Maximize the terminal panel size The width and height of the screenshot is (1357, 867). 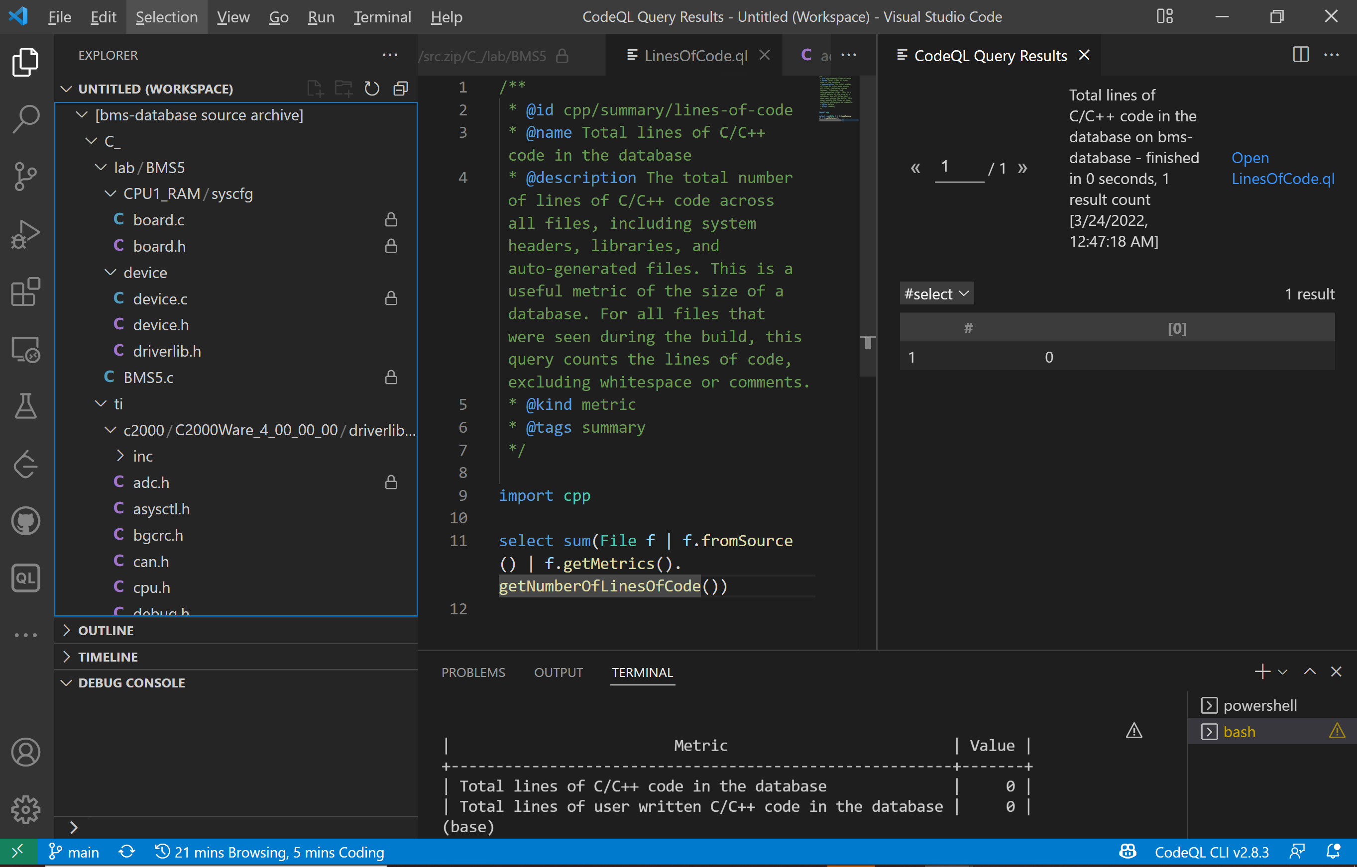1310,672
